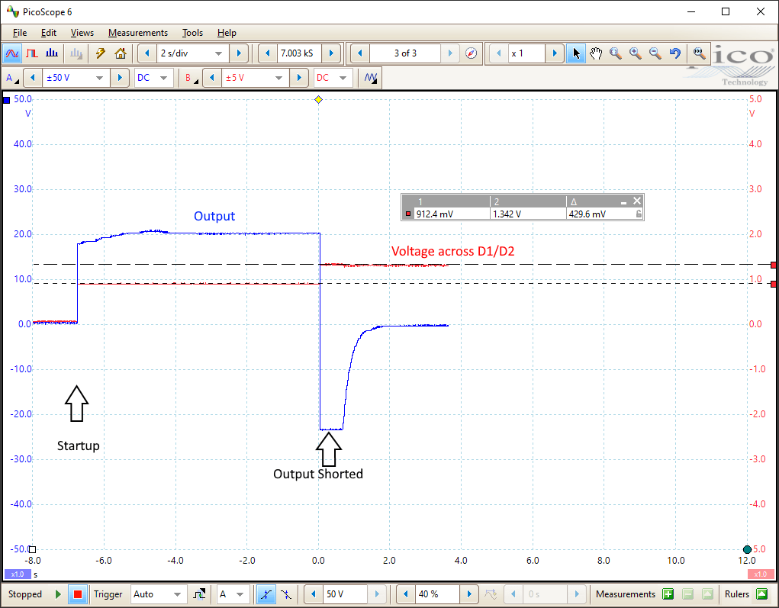Increase Channel B voltage range
Image resolution: width=779 pixels, height=608 pixels.
[298, 78]
